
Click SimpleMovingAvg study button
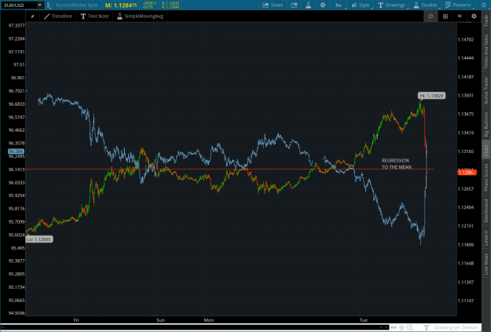click(x=140, y=16)
